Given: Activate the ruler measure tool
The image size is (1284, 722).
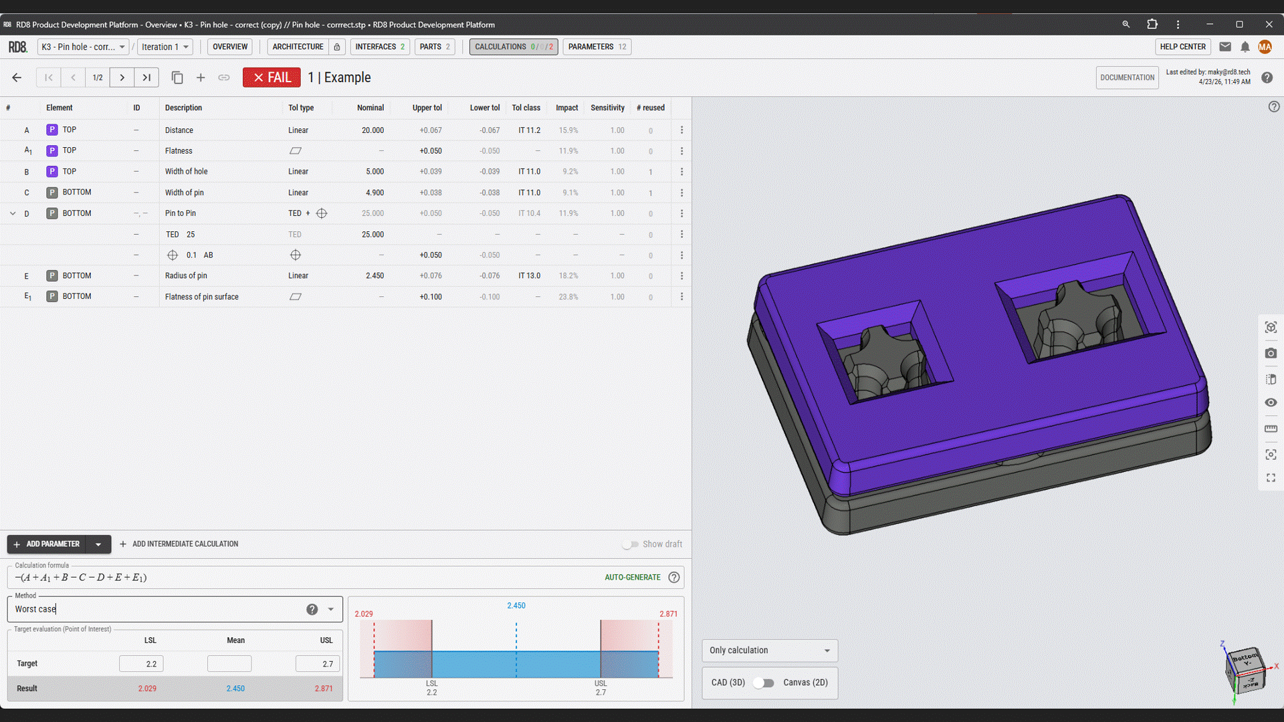Looking at the screenshot, I should point(1271,429).
